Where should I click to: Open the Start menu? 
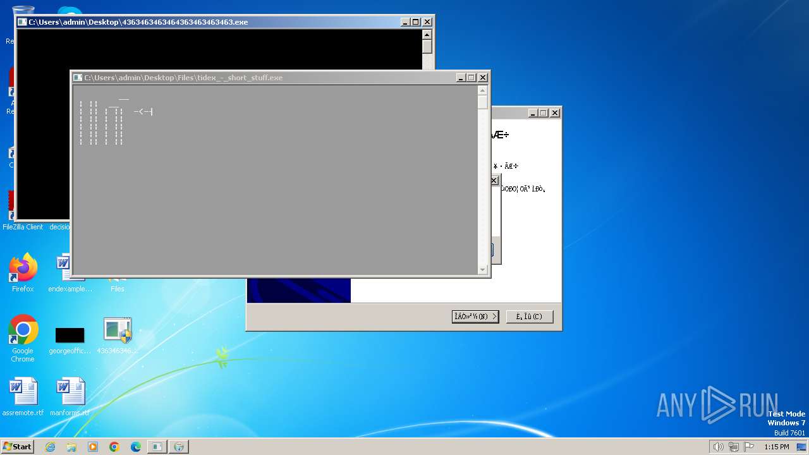click(x=17, y=447)
